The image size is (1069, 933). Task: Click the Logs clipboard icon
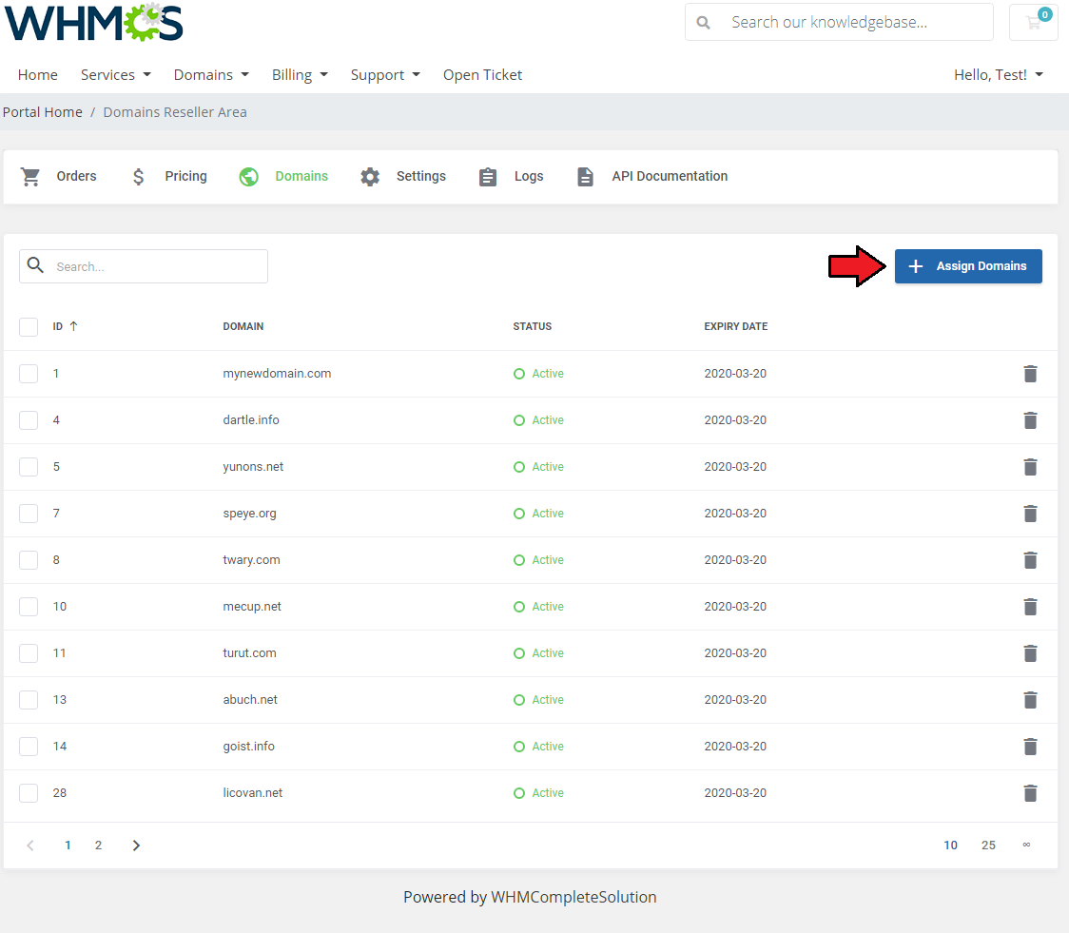pyautogui.click(x=488, y=177)
